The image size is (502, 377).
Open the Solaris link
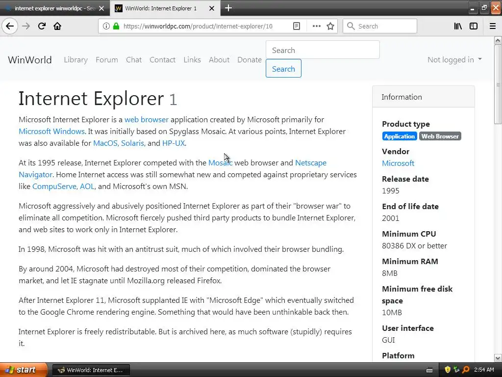[x=132, y=143]
